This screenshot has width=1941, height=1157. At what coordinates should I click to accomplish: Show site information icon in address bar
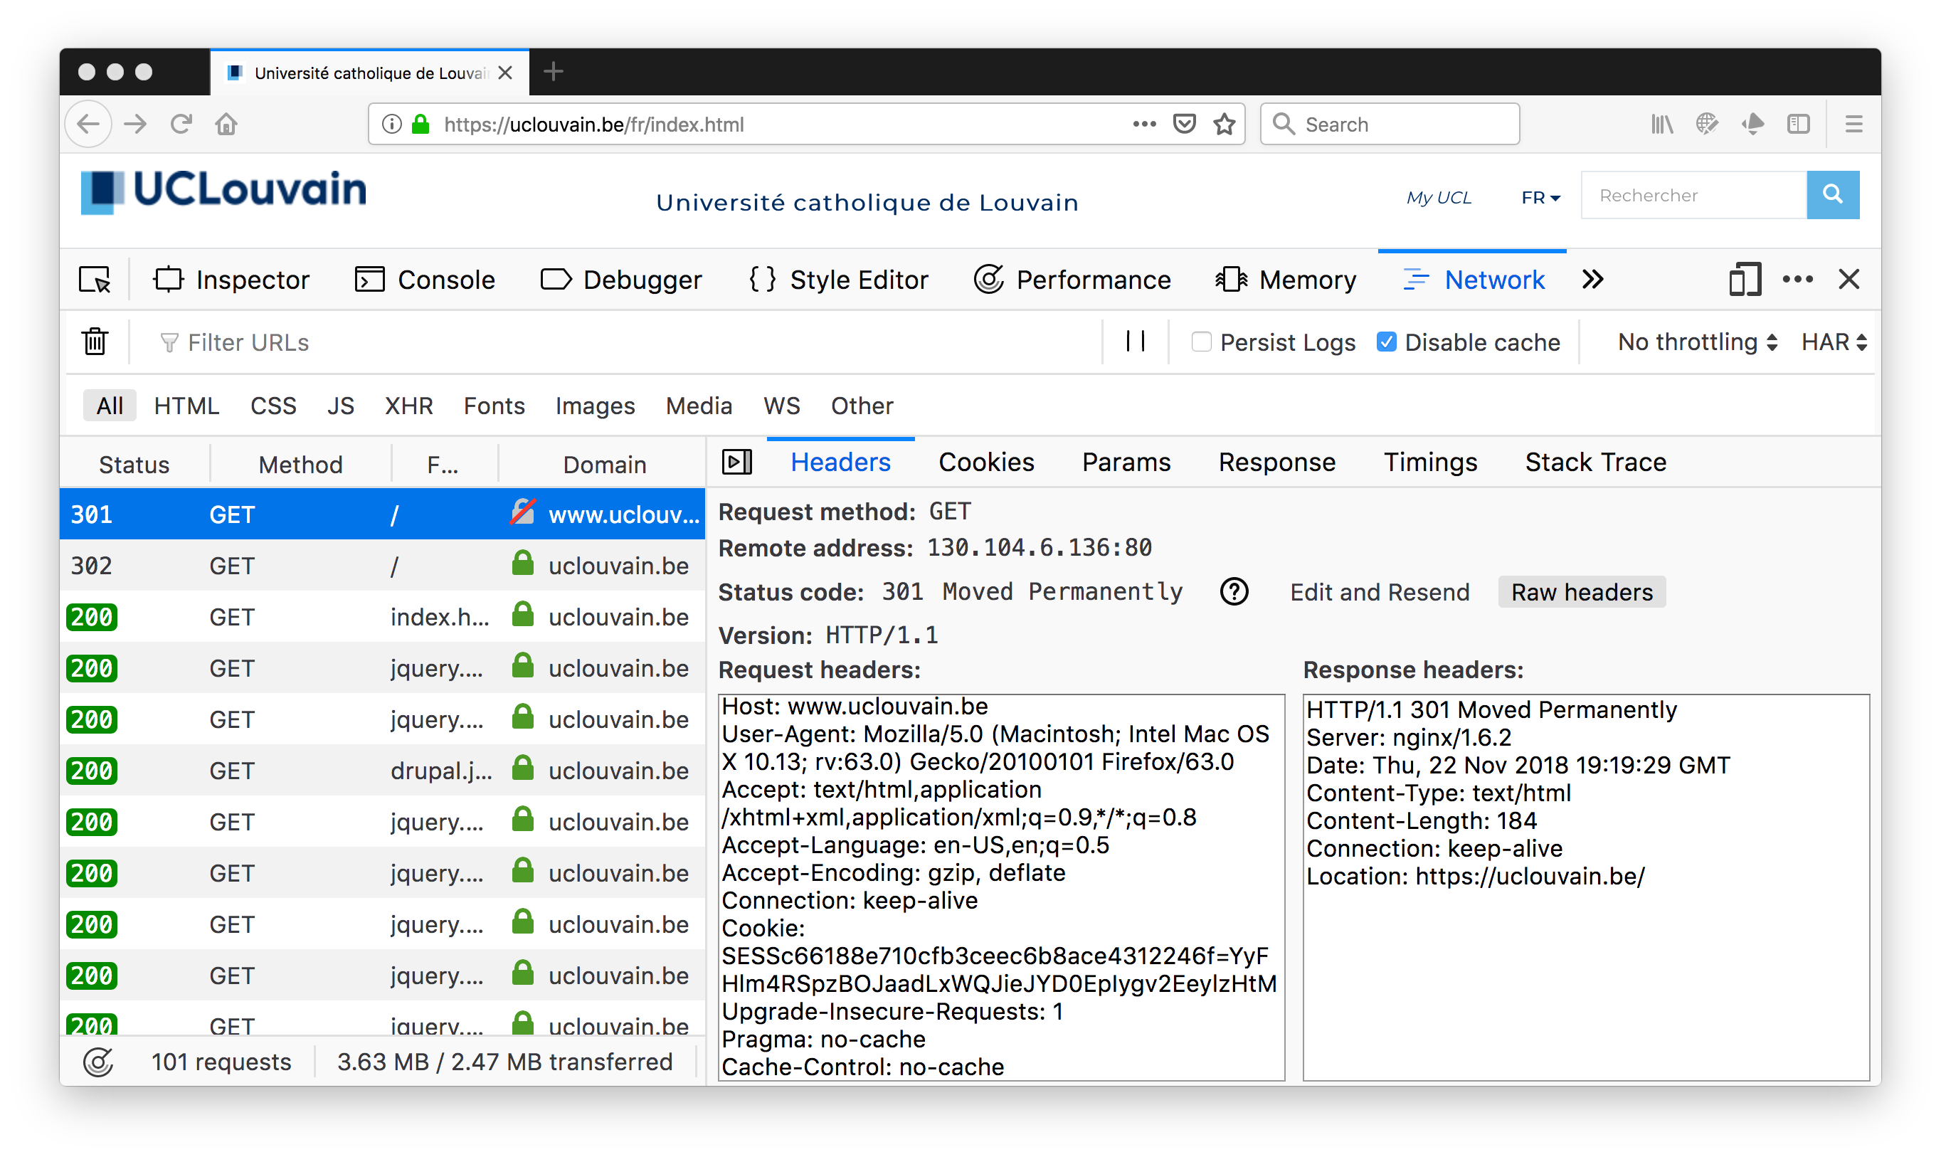392,124
